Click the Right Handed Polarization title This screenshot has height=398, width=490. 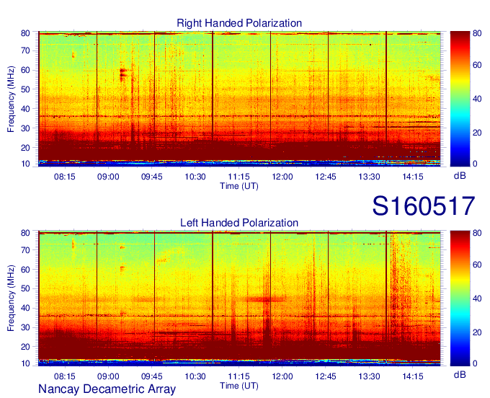click(239, 23)
